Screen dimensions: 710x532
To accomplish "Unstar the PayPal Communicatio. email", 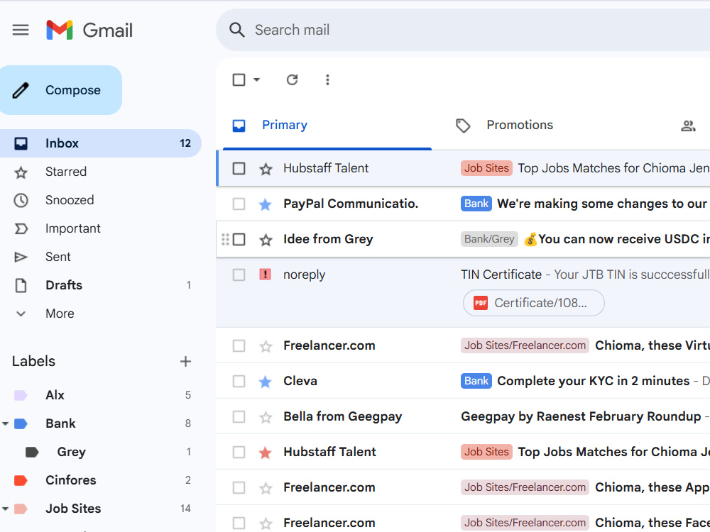I will pyautogui.click(x=266, y=204).
